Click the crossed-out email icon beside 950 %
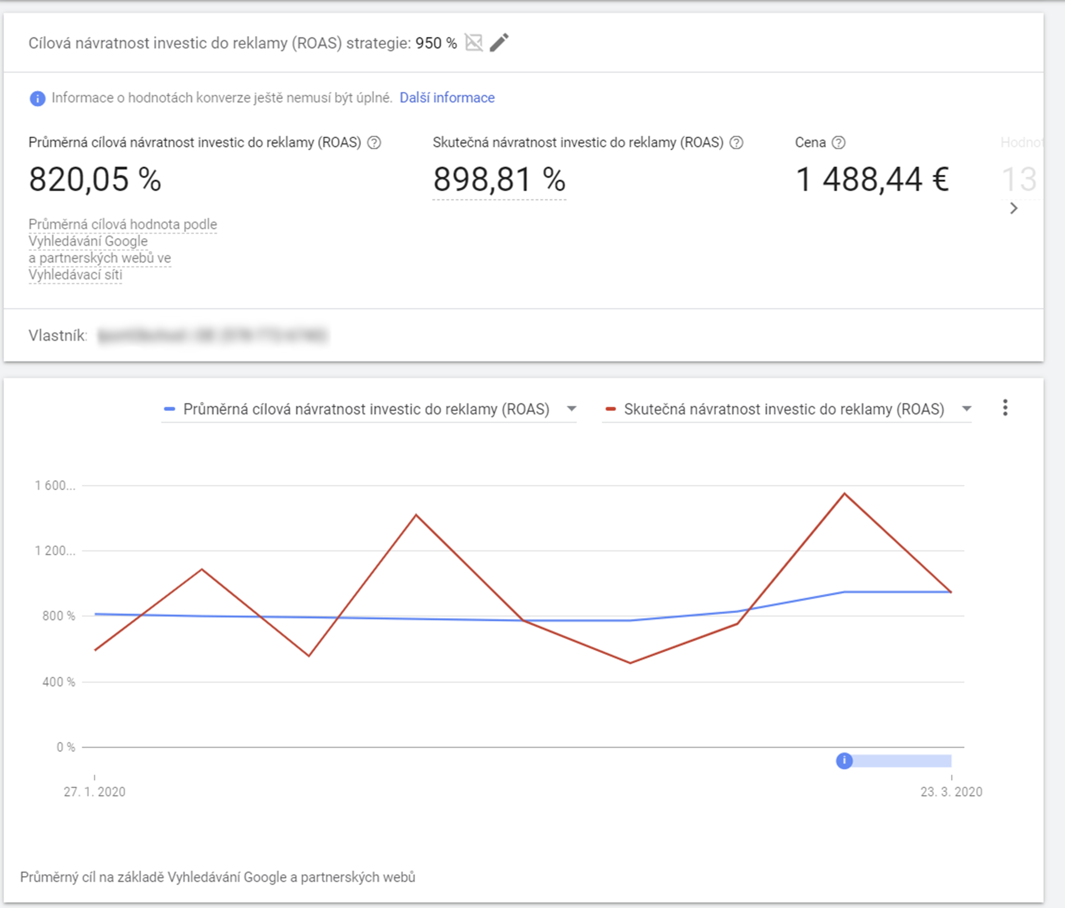This screenshot has height=908, width=1065. point(474,43)
